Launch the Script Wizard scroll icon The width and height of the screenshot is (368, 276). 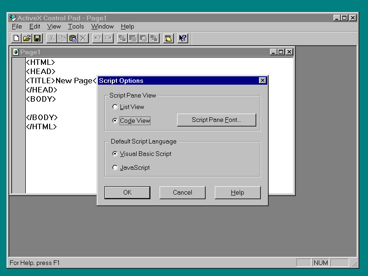point(168,38)
